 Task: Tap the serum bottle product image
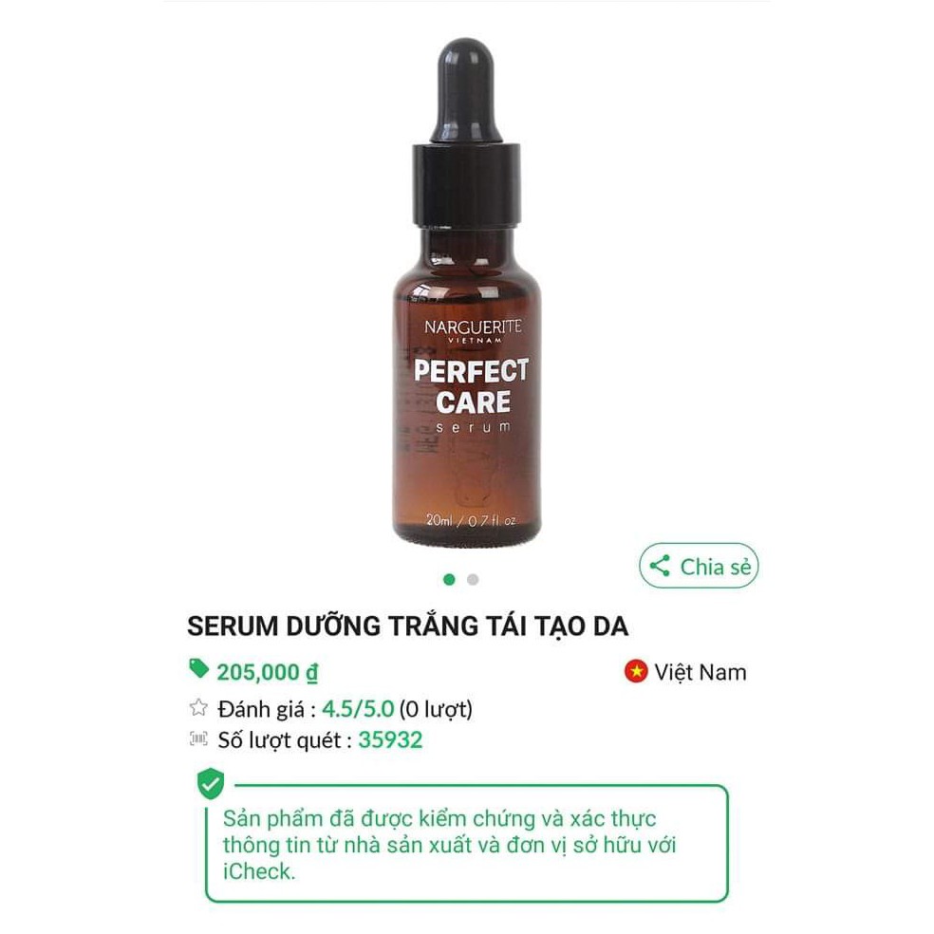pos(467,292)
